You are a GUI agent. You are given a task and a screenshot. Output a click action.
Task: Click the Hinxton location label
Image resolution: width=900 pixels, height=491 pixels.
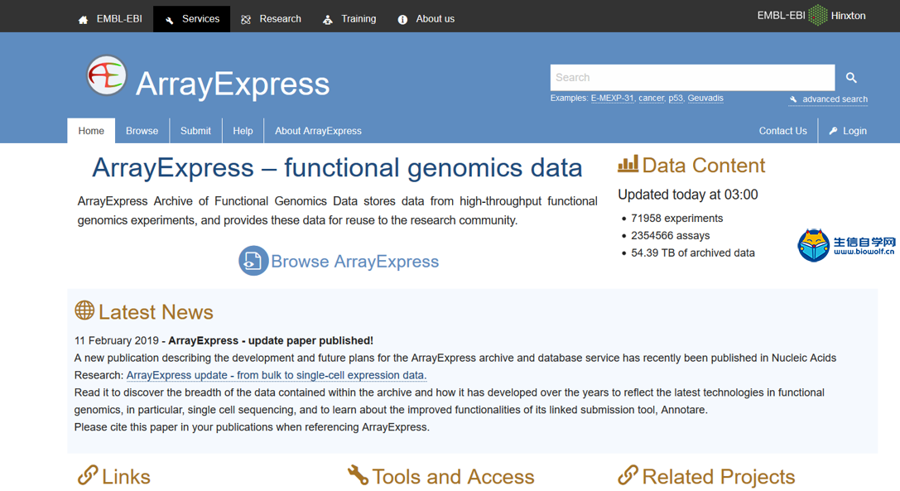[848, 16]
